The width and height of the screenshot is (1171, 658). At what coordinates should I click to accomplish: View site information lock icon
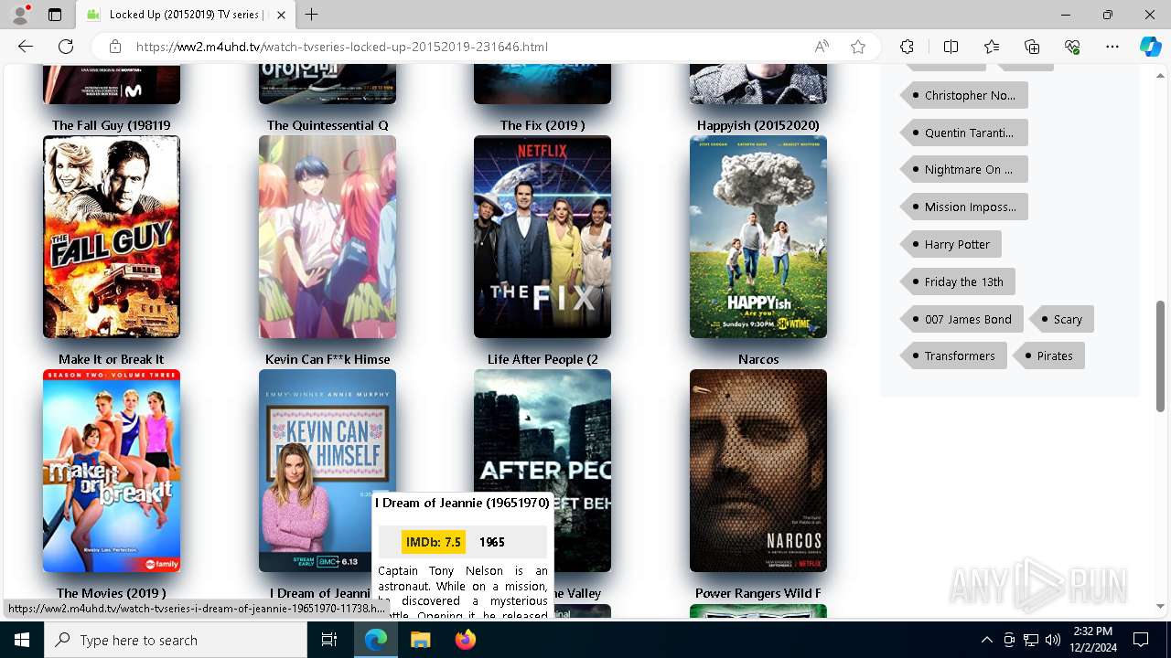pyautogui.click(x=115, y=47)
